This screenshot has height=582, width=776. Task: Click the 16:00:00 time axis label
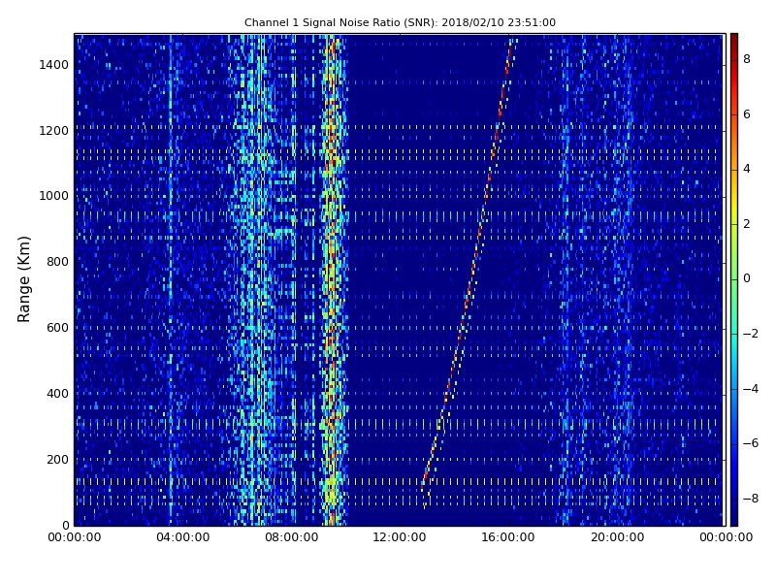click(x=508, y=537)
